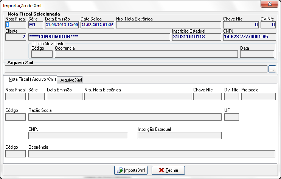This screenshot has width=281, height=179.
Task: Click the UF field
Action: coord(231,117)
